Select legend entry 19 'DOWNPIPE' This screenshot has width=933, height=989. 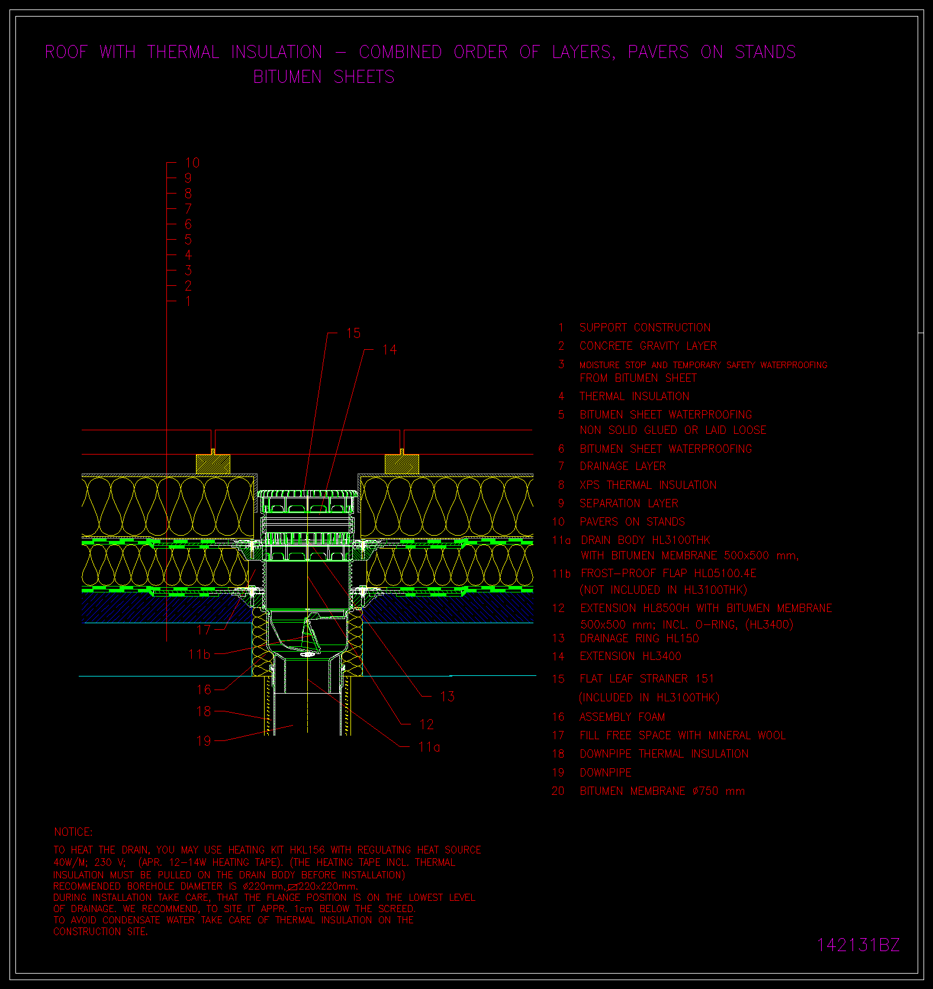click(x=606, y=772)
